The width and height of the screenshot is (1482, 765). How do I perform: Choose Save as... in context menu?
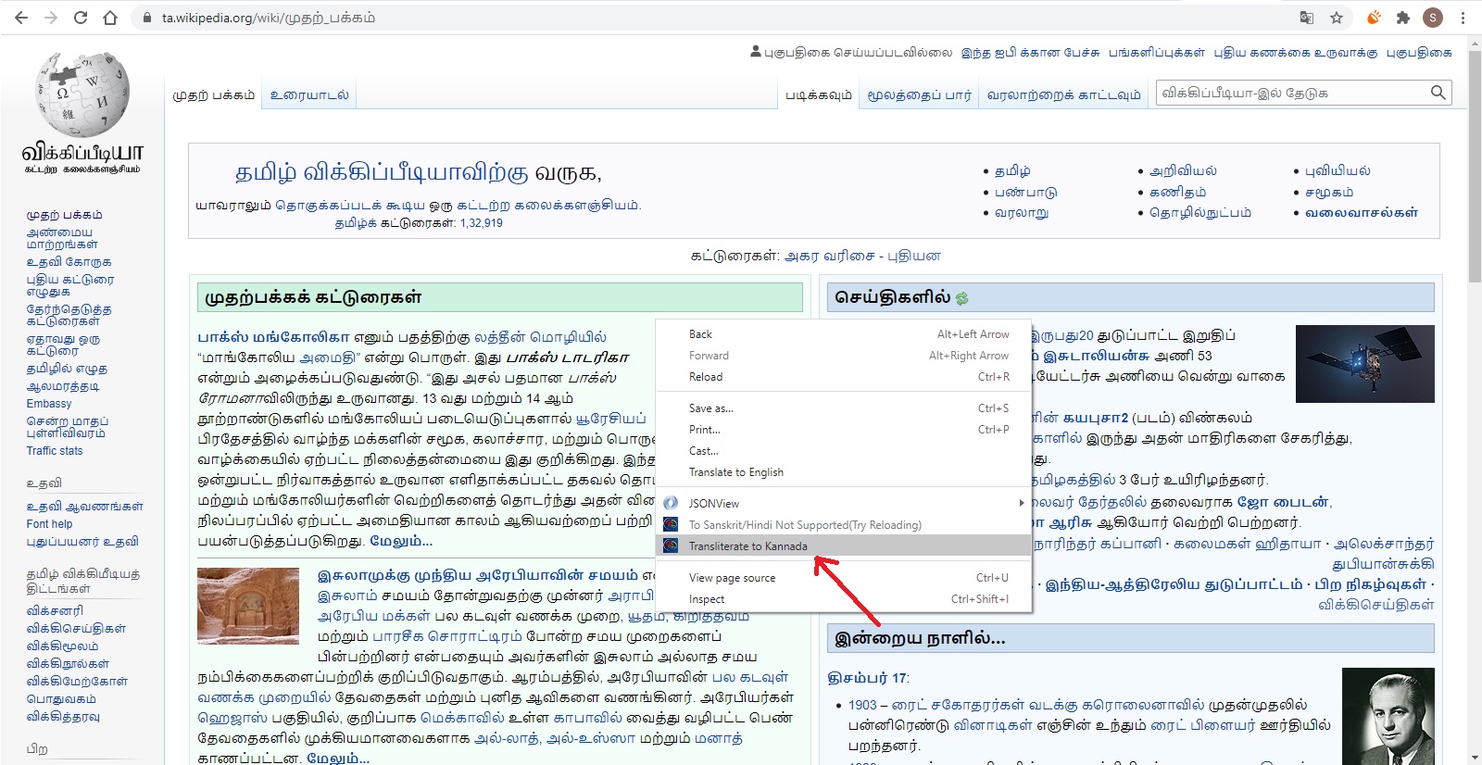coord(843,408)
